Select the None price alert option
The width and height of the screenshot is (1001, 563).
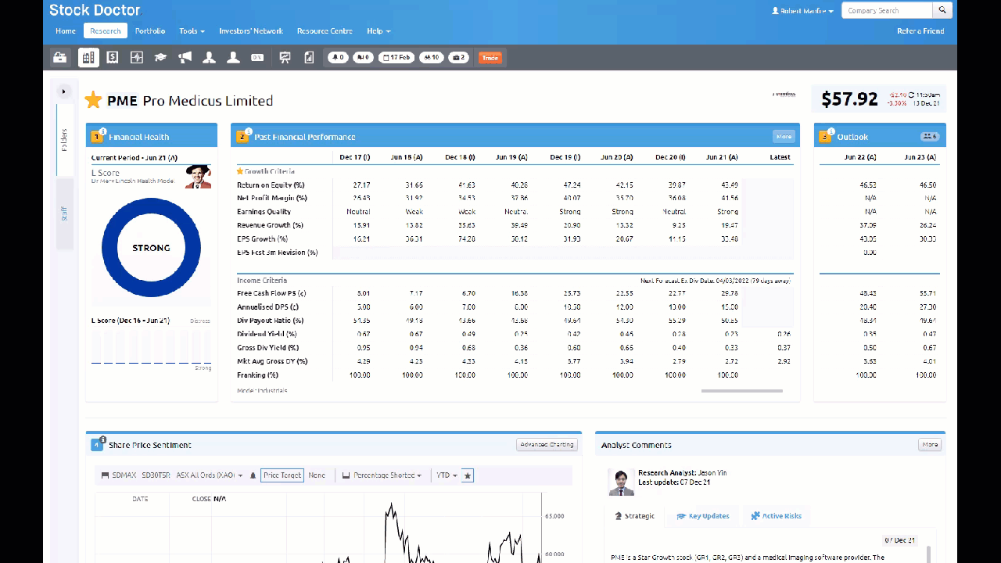[317, 475]
